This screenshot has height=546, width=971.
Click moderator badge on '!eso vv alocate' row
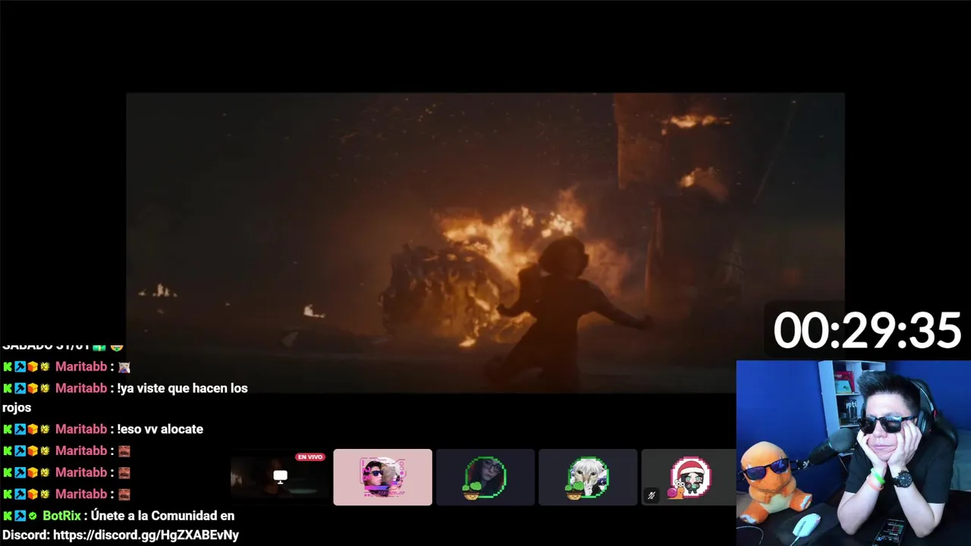coord(20,429)
